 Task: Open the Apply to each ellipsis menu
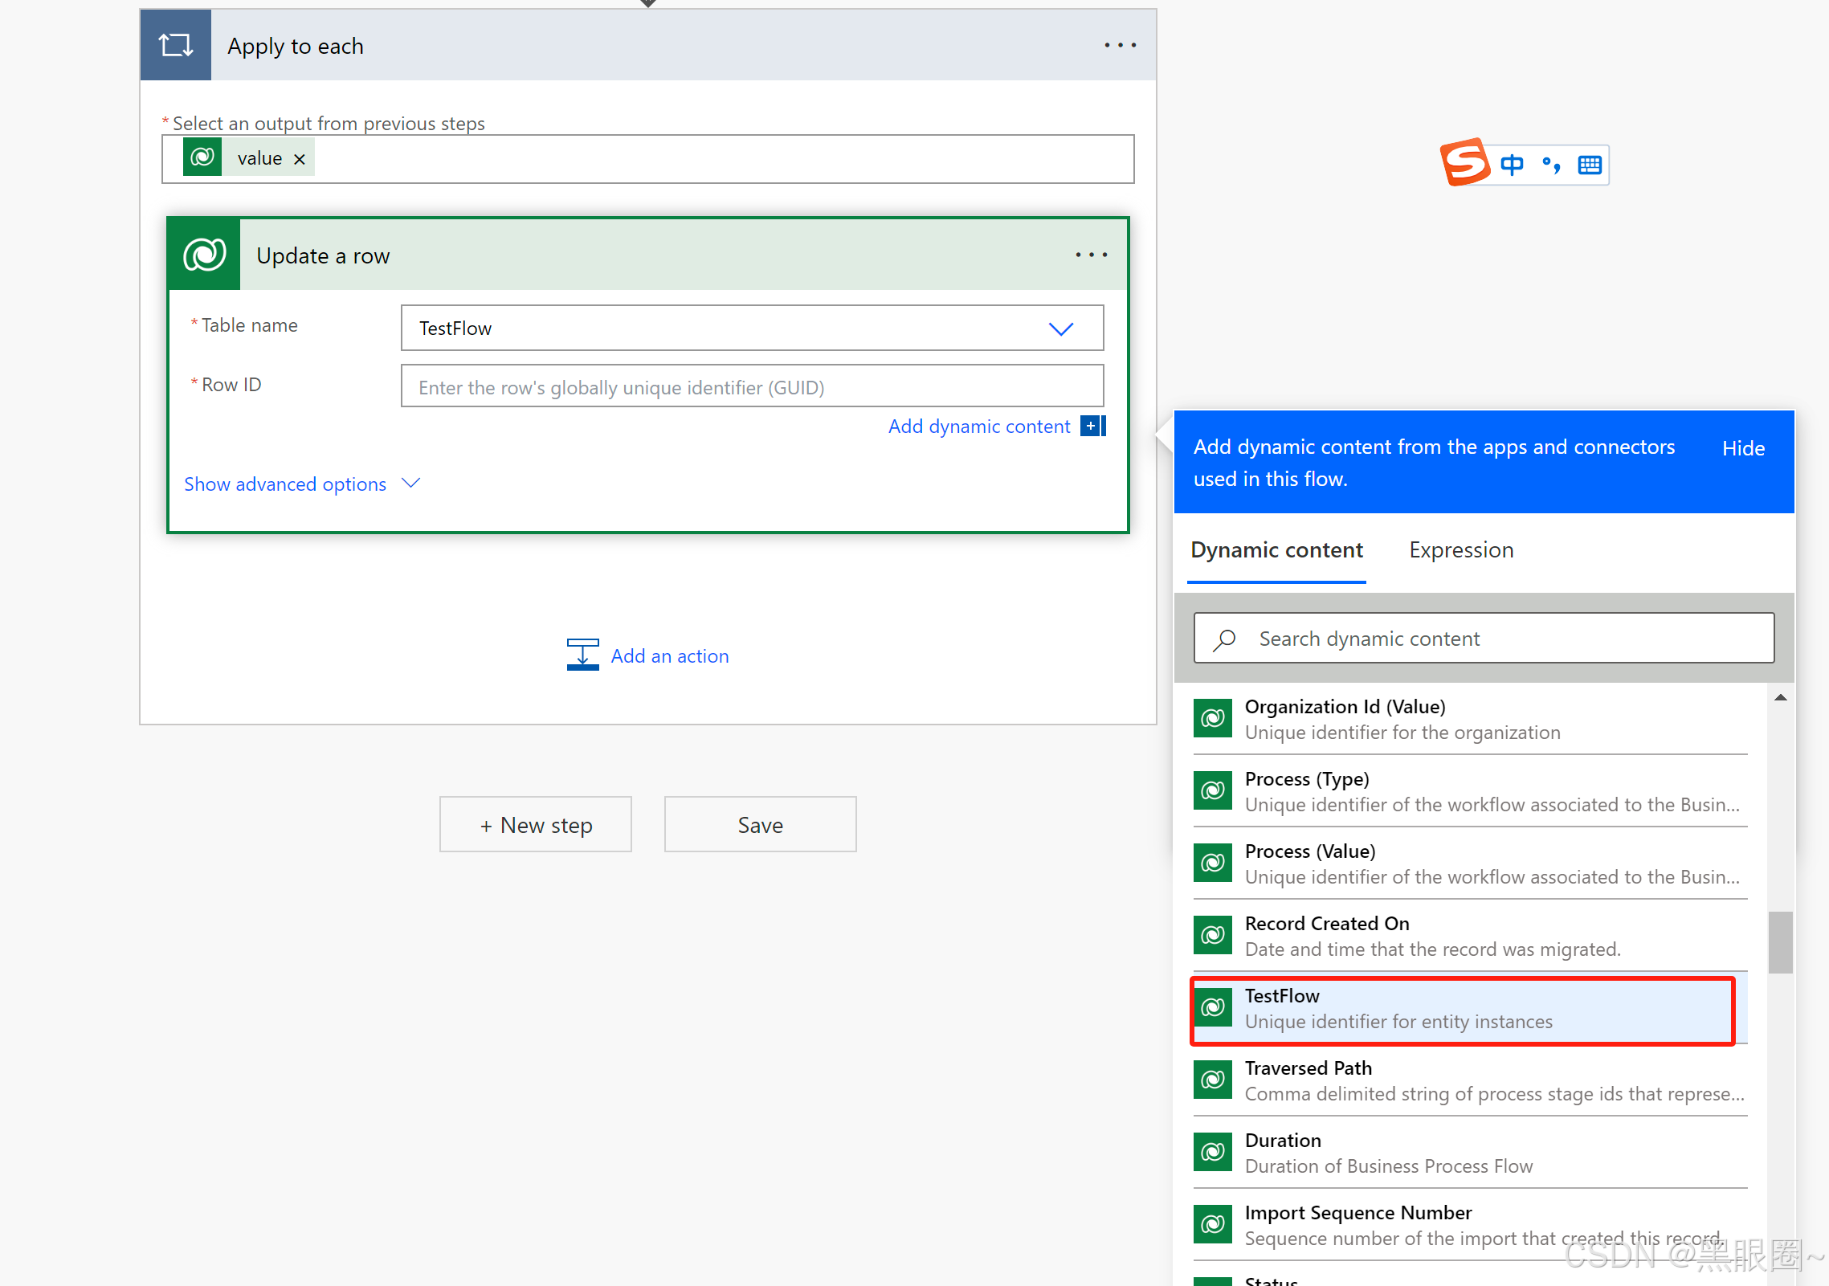coord(1120,45)
